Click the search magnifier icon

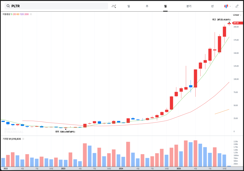tap(8, 6)
